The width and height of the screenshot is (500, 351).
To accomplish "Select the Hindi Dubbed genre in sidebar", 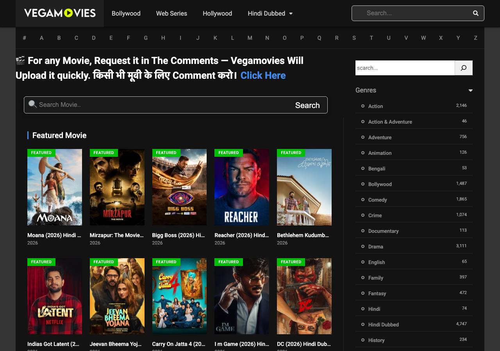I will [x=383, y=324].
